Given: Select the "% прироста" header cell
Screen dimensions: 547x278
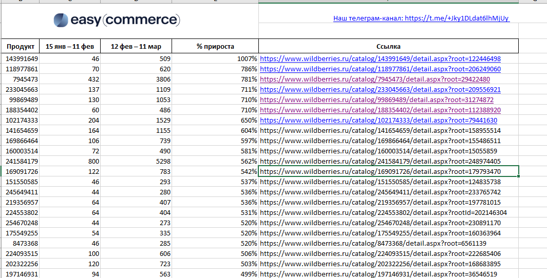Looking at the screenshot, I should [215, 47].
